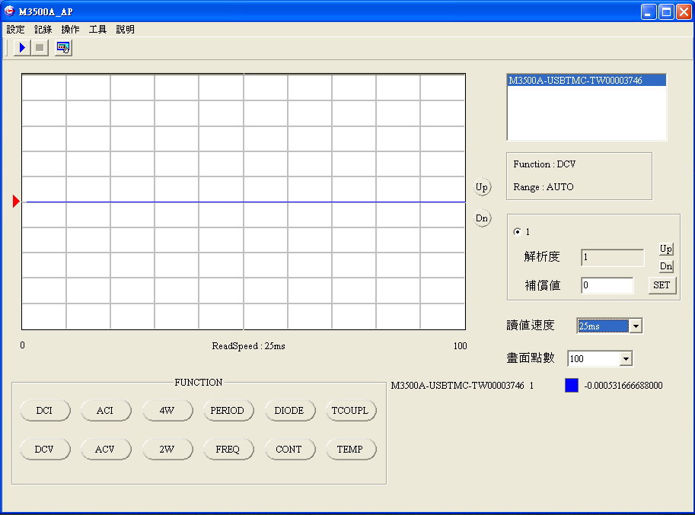Increase 解析度 with its Up button
The width and height of the screenshot is (695, 515).
pyautogui.click(x=666, y=250)
